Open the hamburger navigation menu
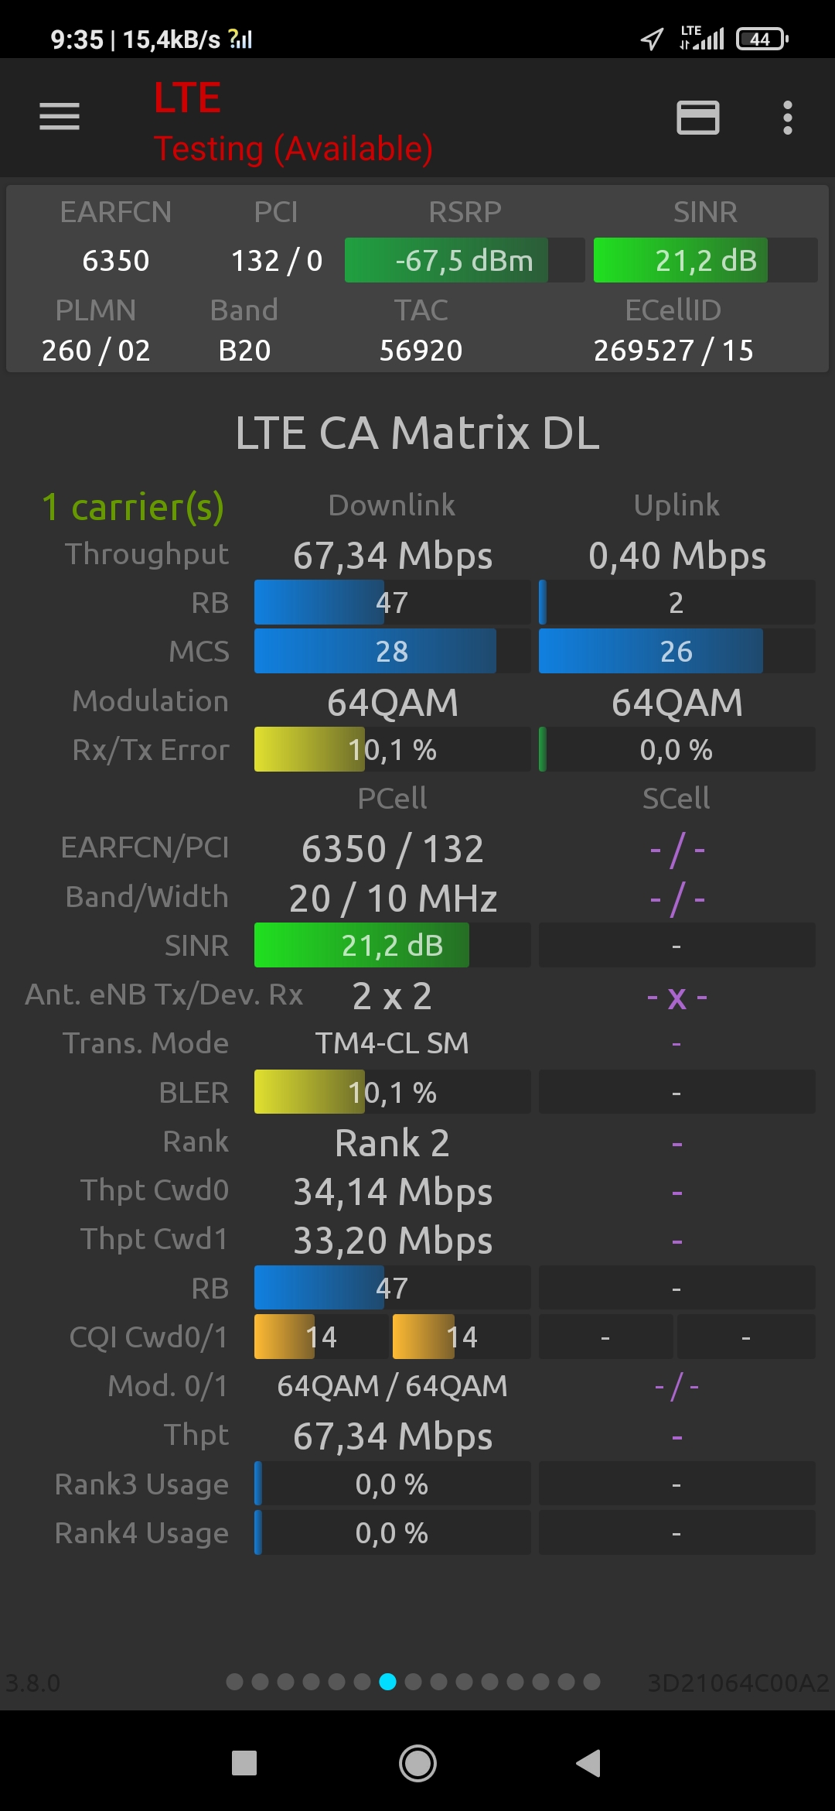This screenshot has height=1811, width=835. tap(60, 117)
